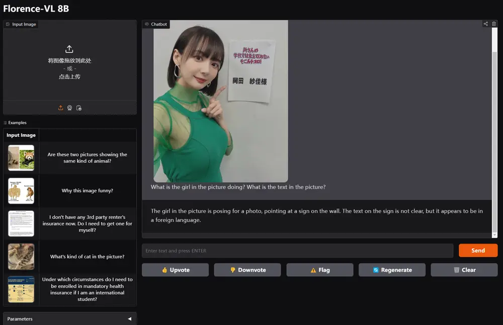The image size is (503, 325).
Task: Upvote the chatbot response
Action: (175, 270)
